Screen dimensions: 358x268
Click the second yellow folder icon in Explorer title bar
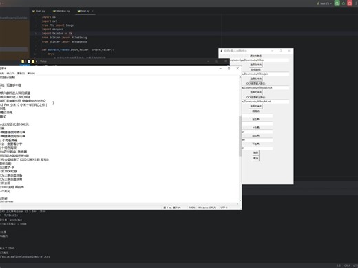[x=33, y=61]
